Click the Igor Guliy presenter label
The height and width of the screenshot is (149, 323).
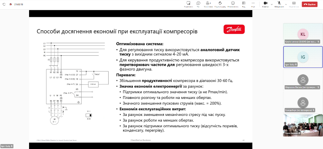click(x=7, y=146)
